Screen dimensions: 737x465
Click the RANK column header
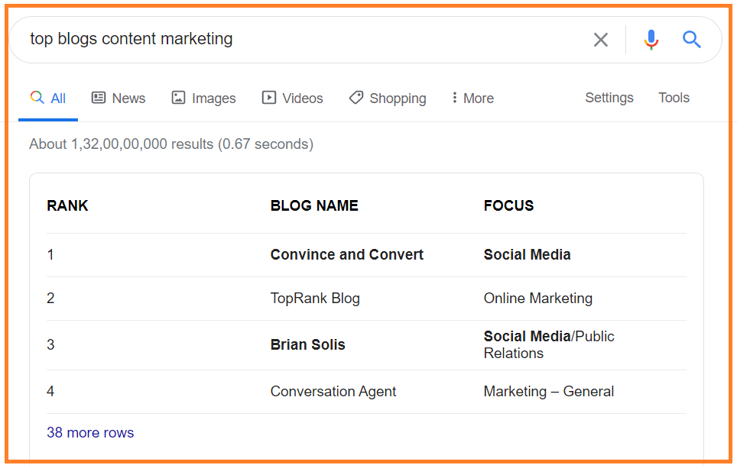[67, 205]
